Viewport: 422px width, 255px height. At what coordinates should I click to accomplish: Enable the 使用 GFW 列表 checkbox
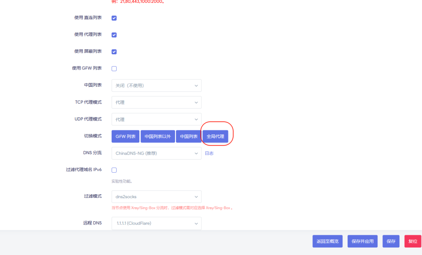(x=114, y=68)
